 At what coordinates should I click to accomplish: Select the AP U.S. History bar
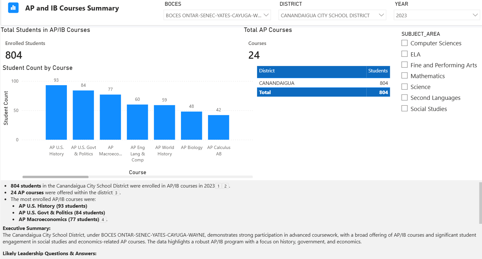click(x=56, y=112)
